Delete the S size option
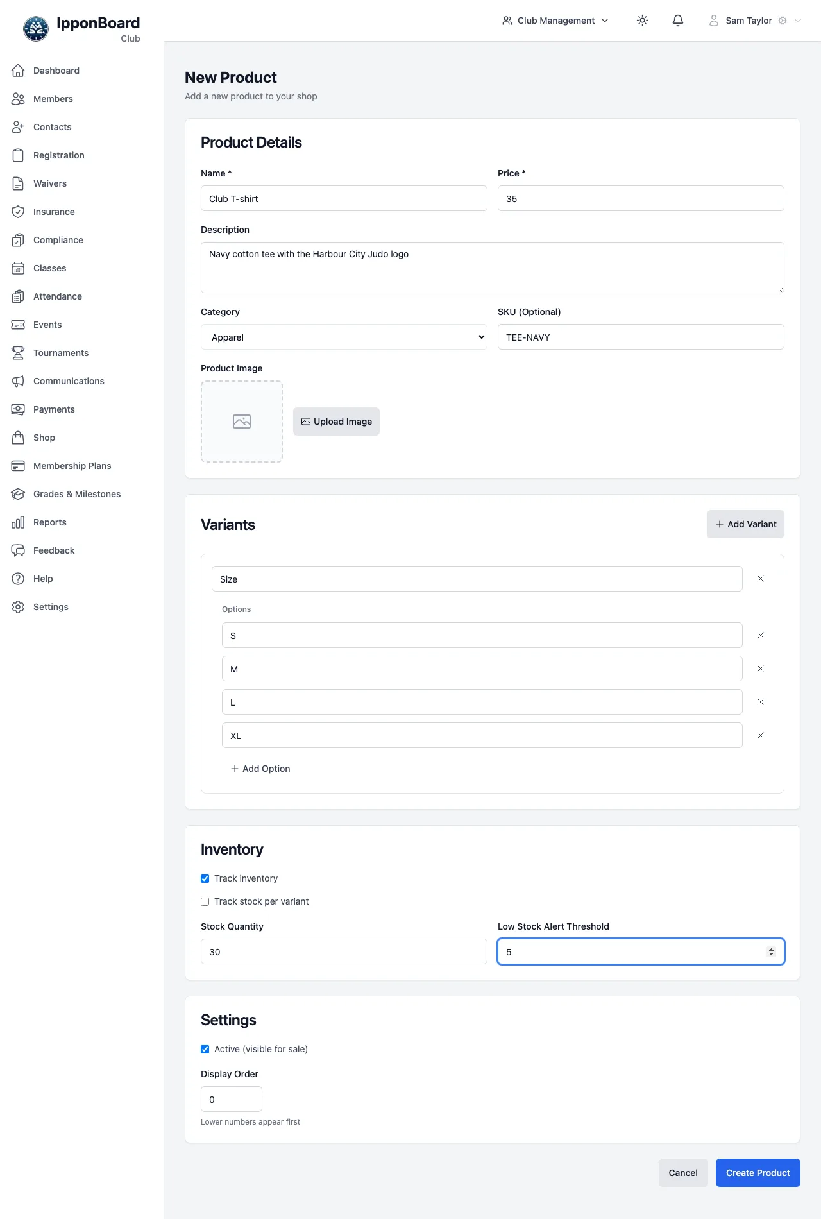The width and height of the screenshot is (821, 1219). (x=761, y=635)
